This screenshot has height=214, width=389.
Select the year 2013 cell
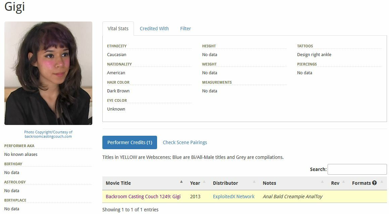(x=195, y=197)
